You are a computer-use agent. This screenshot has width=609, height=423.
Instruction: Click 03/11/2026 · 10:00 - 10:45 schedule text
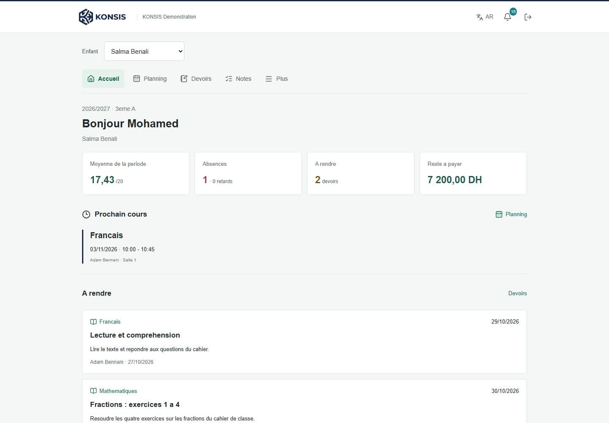122,249
